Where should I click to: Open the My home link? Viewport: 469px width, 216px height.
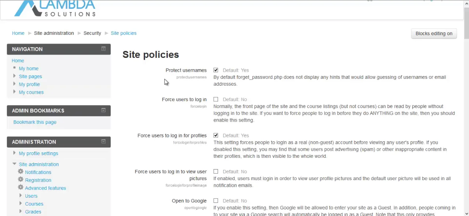(29, 68)
